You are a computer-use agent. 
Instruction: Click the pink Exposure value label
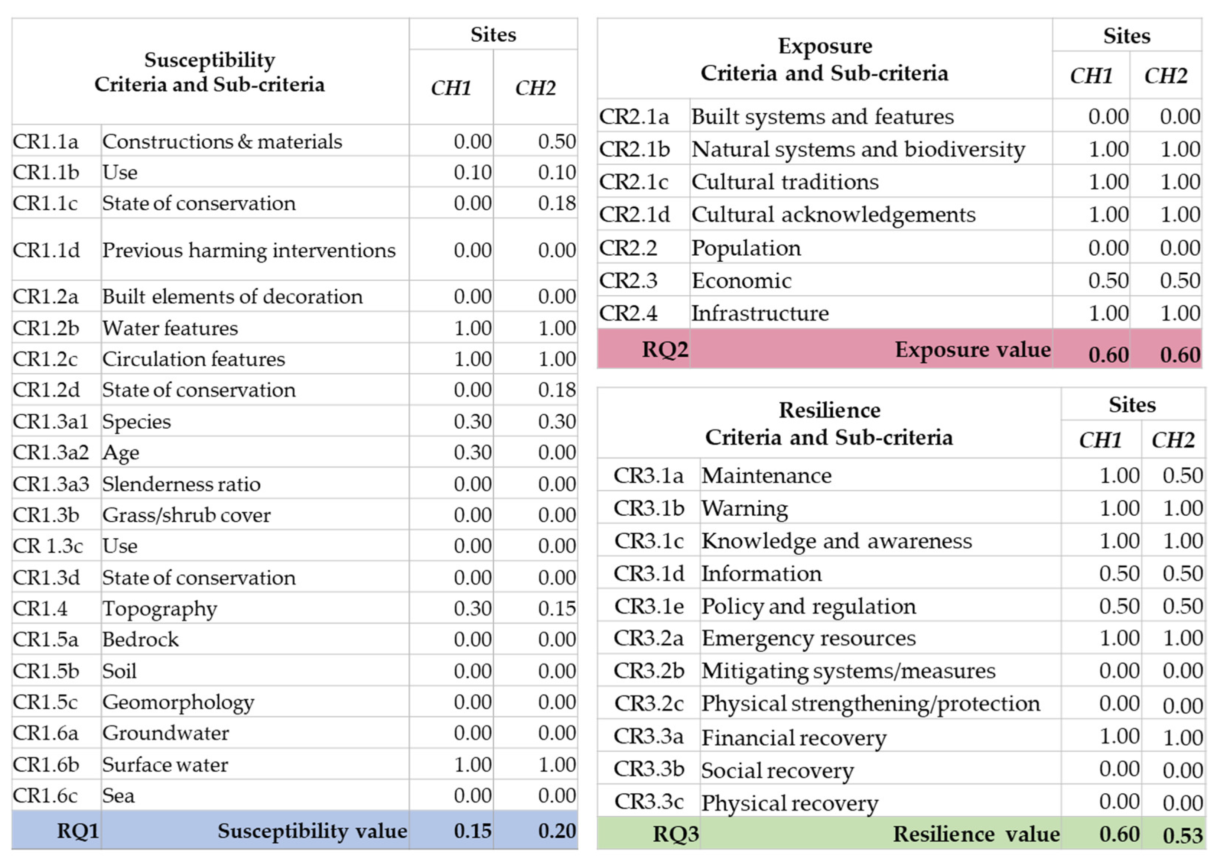pyautogui.click(x=972, y=349)
